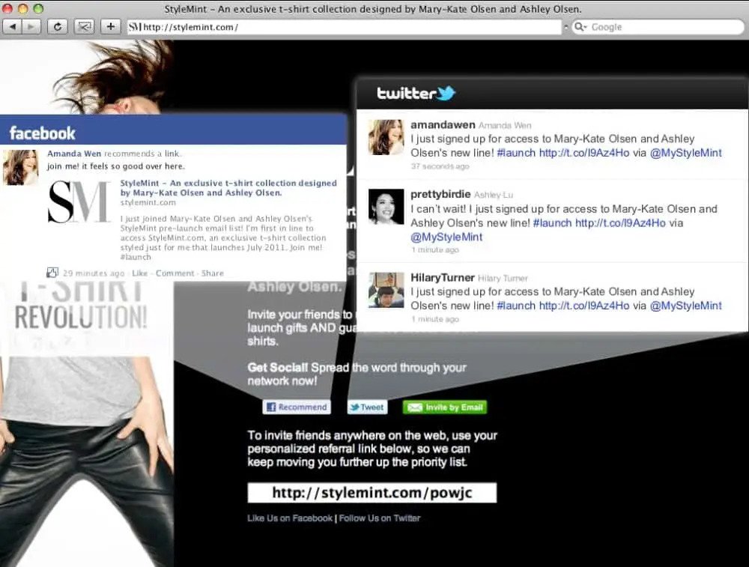Go forward with the browser forward arrow
This screenshot has width=749, height=567.
point(31,27)
